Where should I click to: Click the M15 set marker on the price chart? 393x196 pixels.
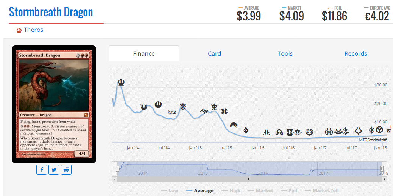(x=172, y=112)
